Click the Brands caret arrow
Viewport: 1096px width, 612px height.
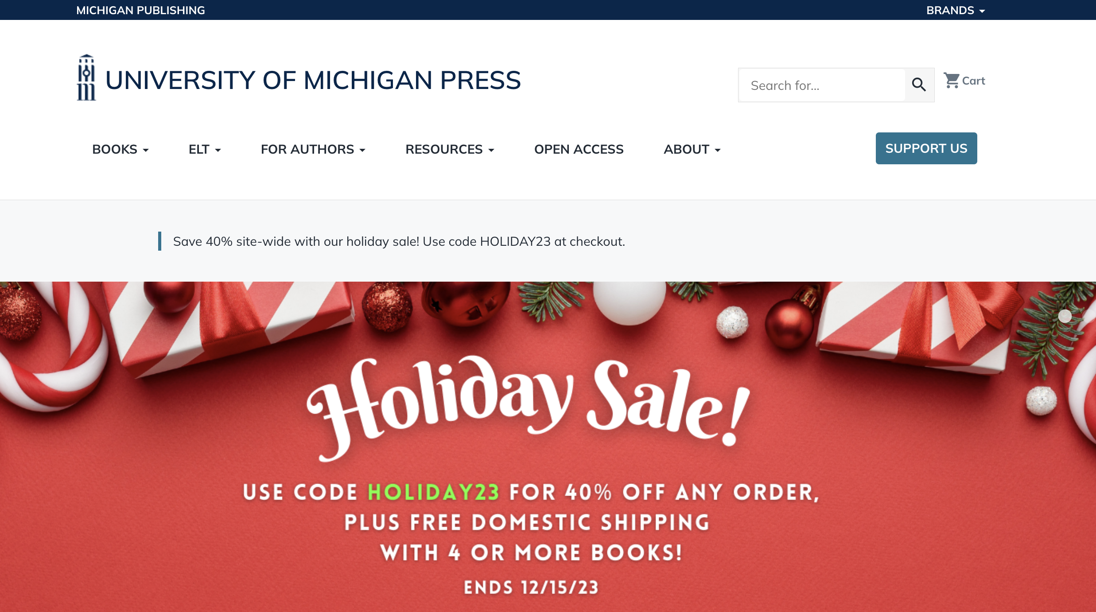[x=982, y=11]
